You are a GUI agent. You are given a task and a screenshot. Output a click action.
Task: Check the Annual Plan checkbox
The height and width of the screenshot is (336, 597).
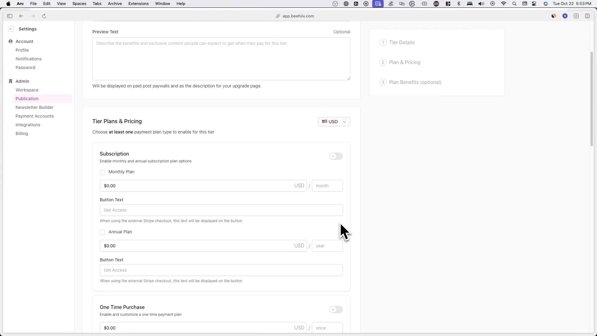(102, 232)
